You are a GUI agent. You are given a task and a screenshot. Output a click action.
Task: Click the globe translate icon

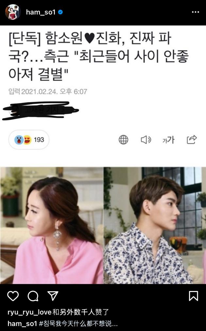pos(123,140)
